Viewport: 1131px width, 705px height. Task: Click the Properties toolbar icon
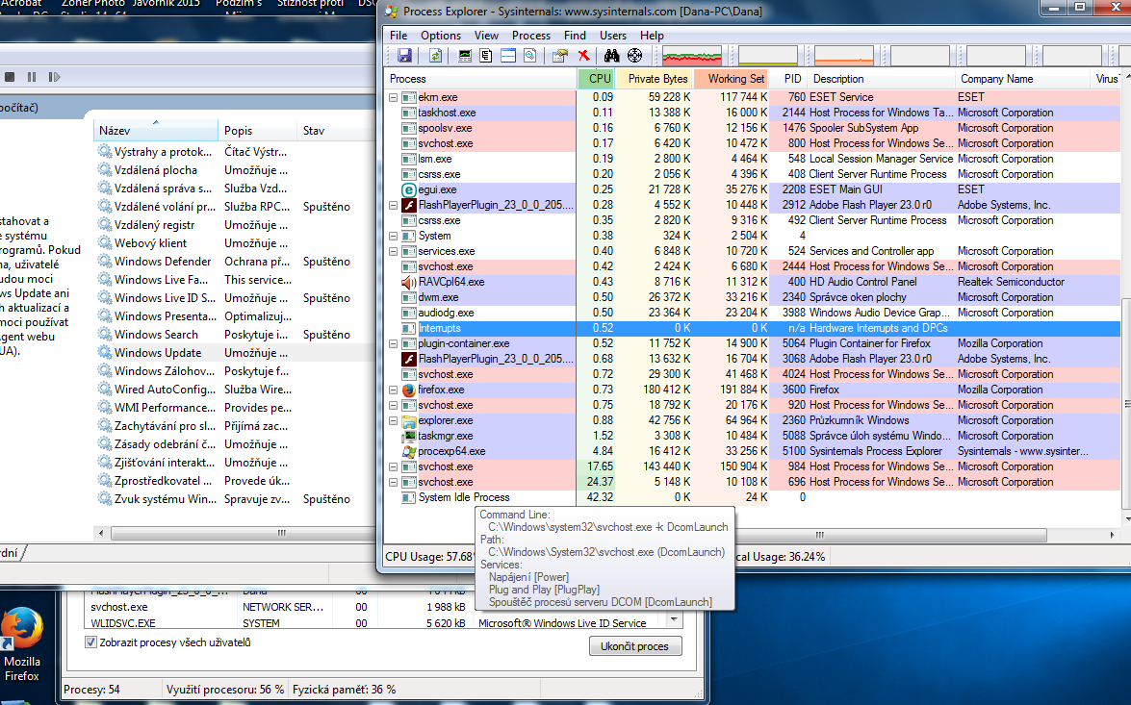tap(560, 56)
